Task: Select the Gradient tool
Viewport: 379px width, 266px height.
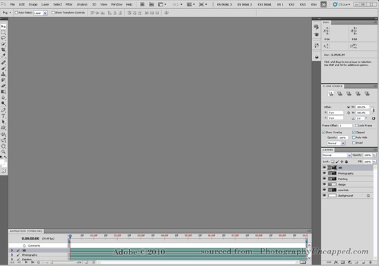Action: (3, 91)
